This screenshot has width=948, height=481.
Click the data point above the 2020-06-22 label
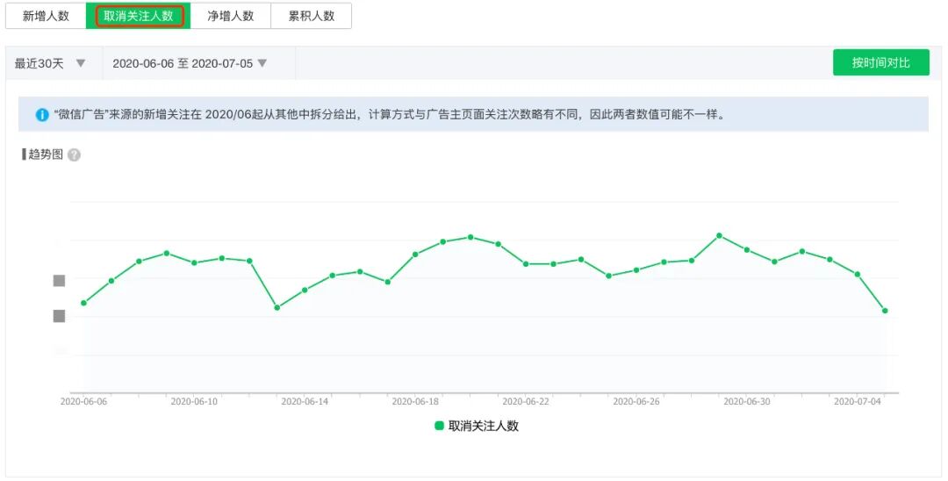click(526, 263)
